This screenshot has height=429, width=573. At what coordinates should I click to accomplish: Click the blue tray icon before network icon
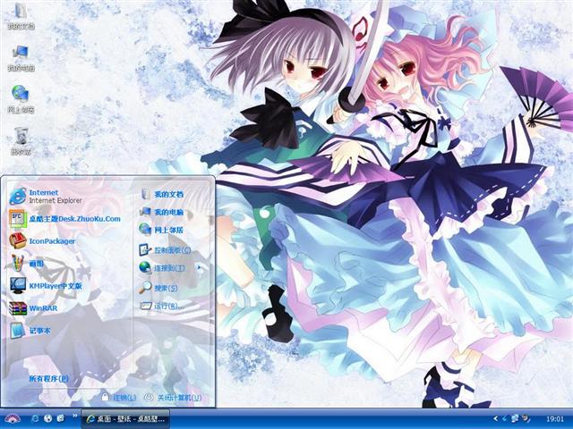505,419
